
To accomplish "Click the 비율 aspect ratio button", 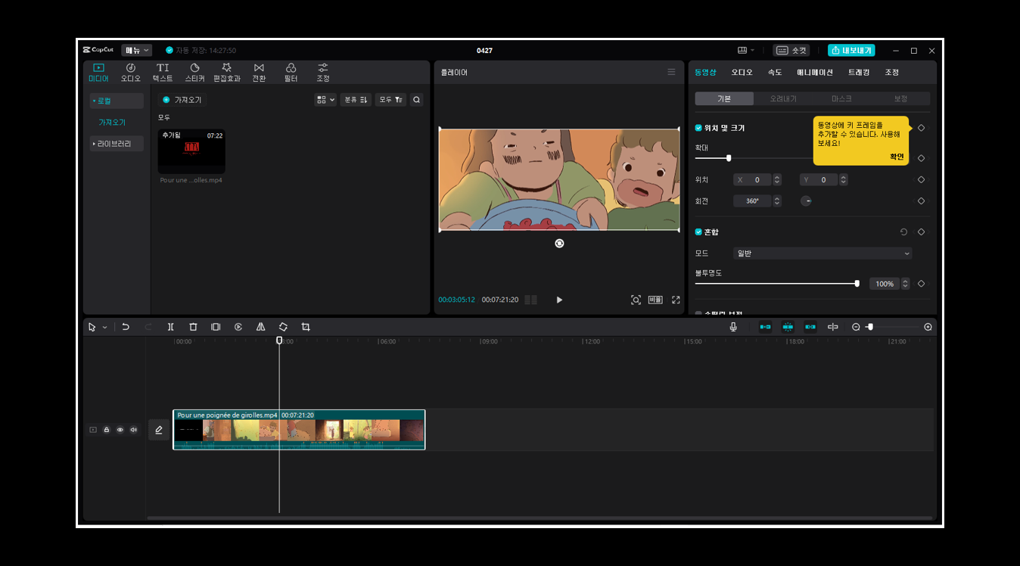I will tap(655, 300).
